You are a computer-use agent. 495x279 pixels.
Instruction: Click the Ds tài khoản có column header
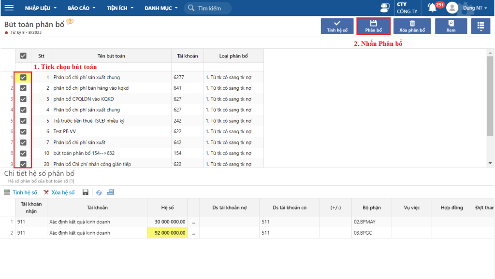pos(290,208)
